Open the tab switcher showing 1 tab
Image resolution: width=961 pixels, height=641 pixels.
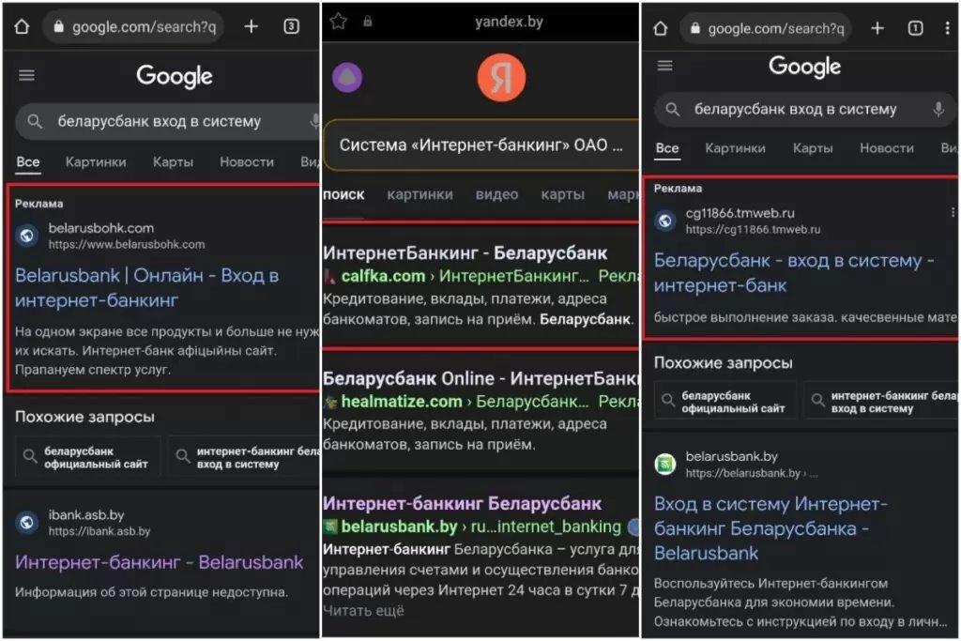(915, 28)
